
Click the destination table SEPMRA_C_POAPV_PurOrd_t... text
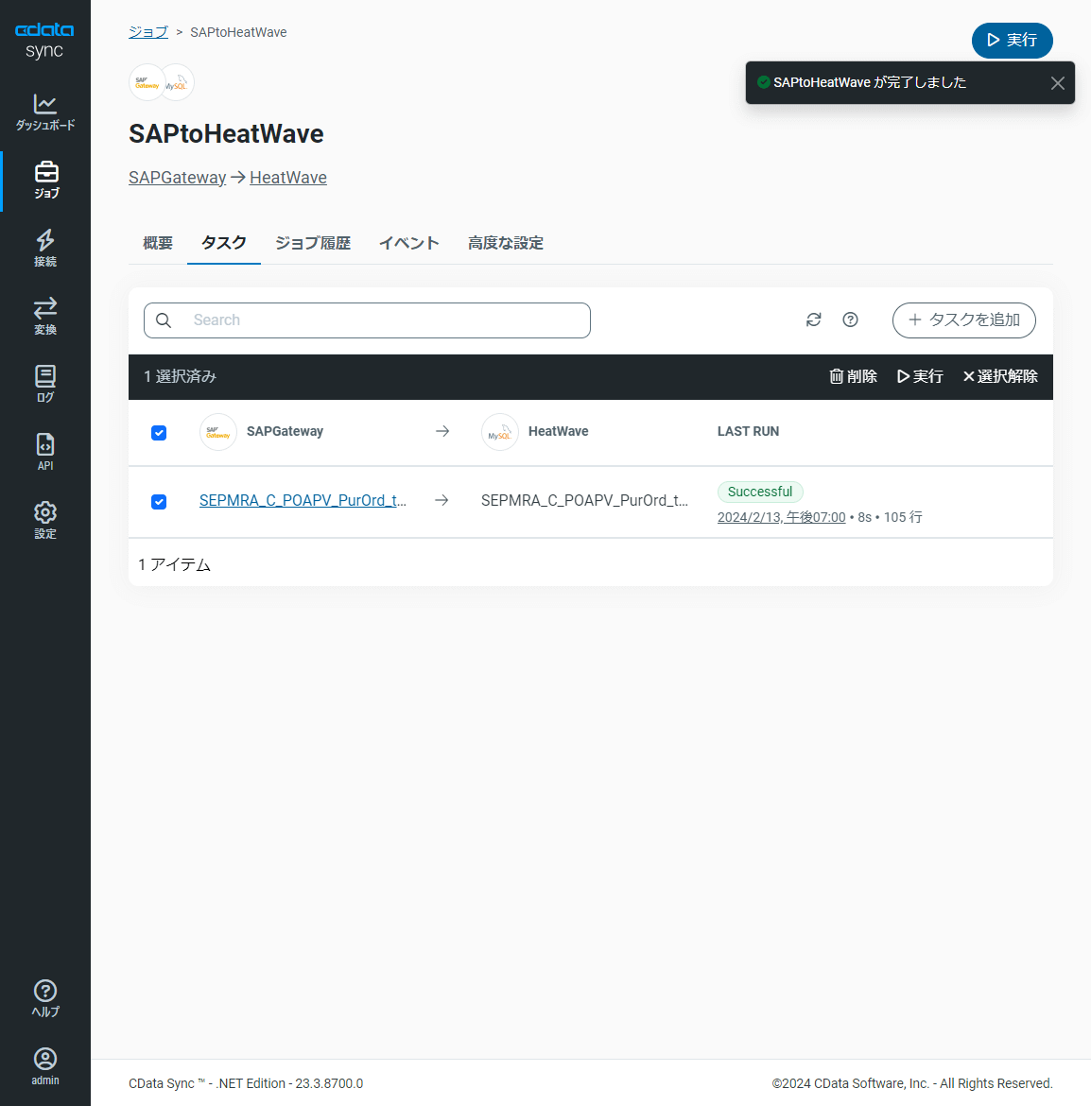click(x=584, y=500)
